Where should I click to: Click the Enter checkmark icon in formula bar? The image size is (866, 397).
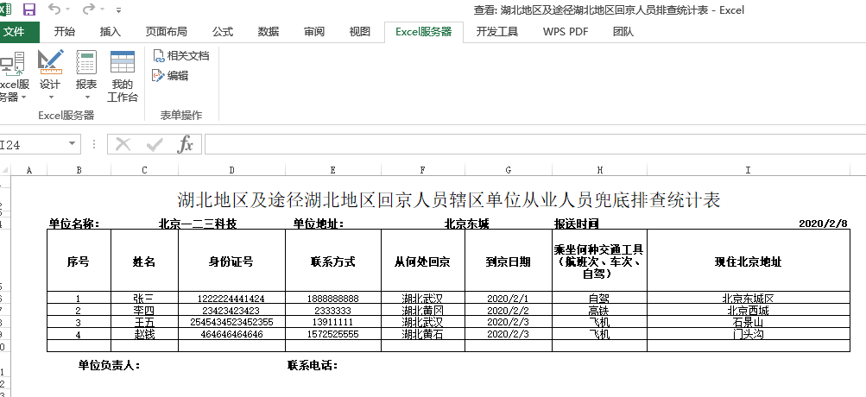coord(155,145)
